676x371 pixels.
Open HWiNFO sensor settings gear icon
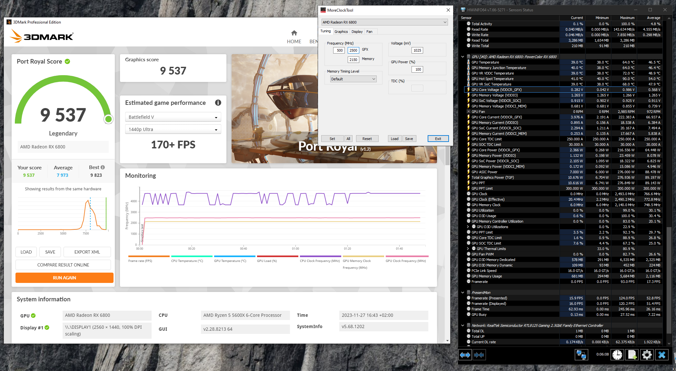(647, 355)
